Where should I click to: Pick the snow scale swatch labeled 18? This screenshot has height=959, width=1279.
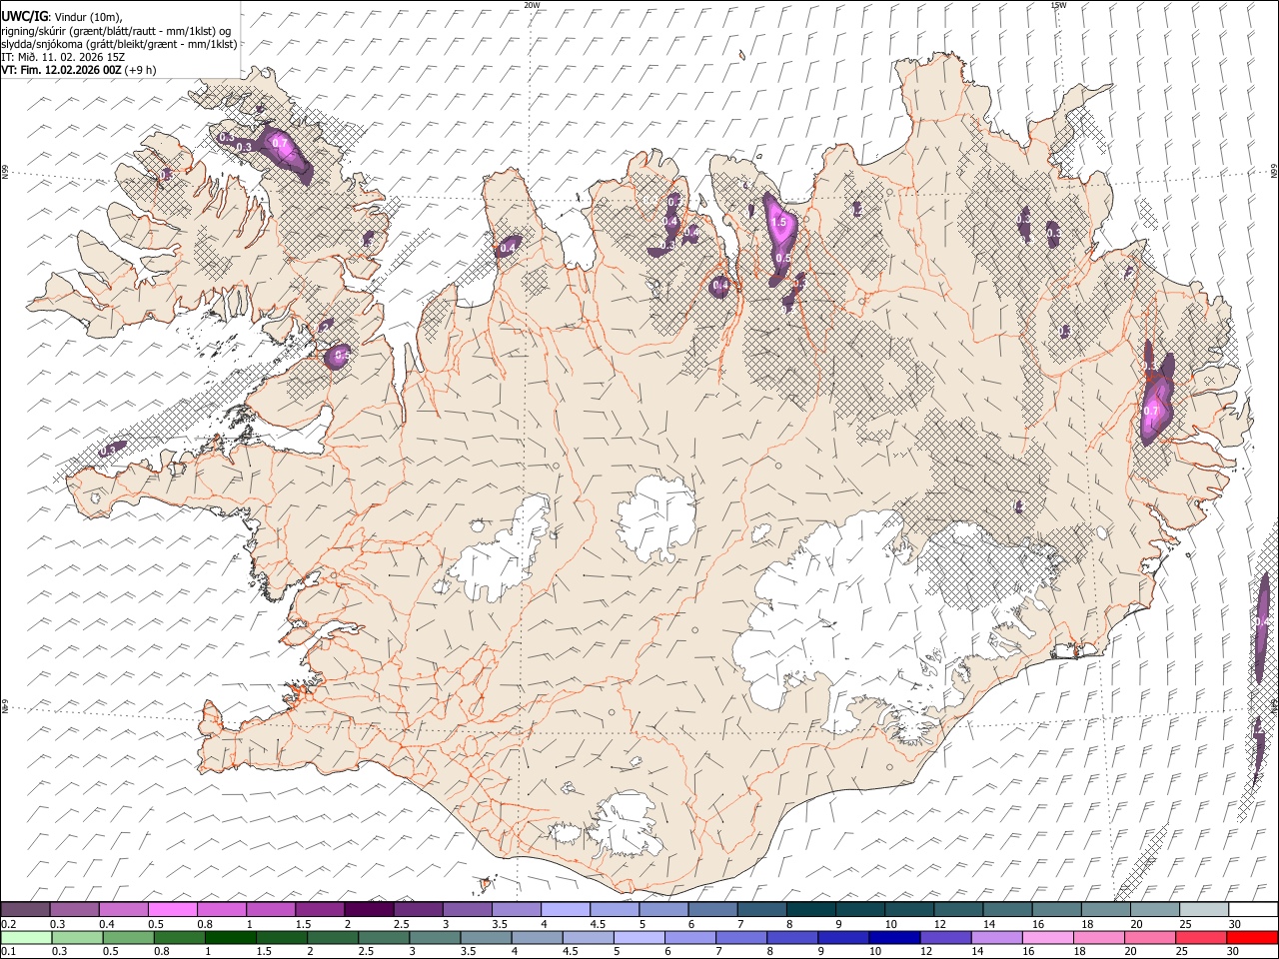[x=1105, y=910]
